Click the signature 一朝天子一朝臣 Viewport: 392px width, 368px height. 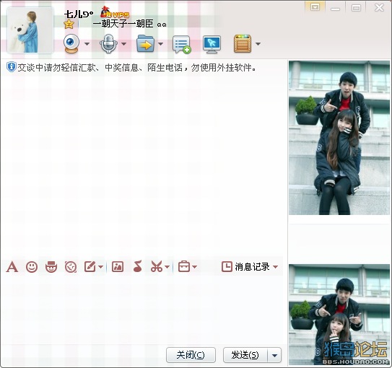(x=123, y=24)
